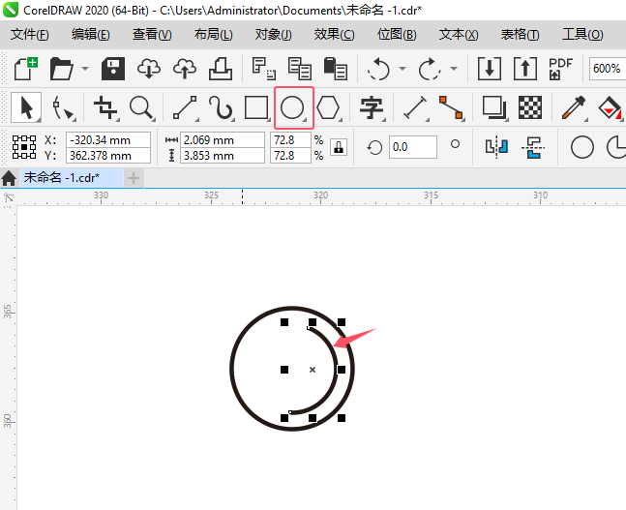Click the Cut icon
The image size is (626, 510).
[264, 69]
